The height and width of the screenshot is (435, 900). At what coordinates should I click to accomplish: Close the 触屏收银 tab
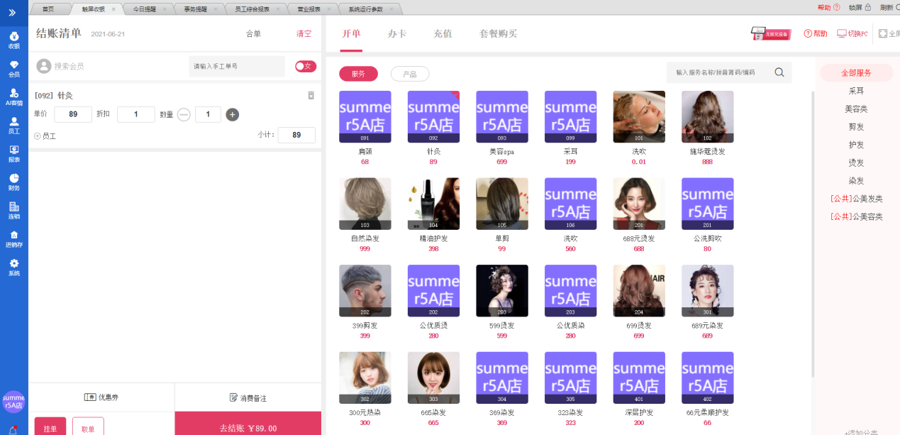click(113, 9)
